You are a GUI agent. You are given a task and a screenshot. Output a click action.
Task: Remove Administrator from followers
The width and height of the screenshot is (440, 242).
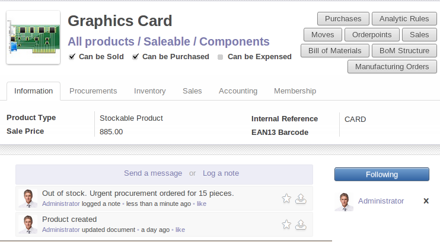point(426,201)
